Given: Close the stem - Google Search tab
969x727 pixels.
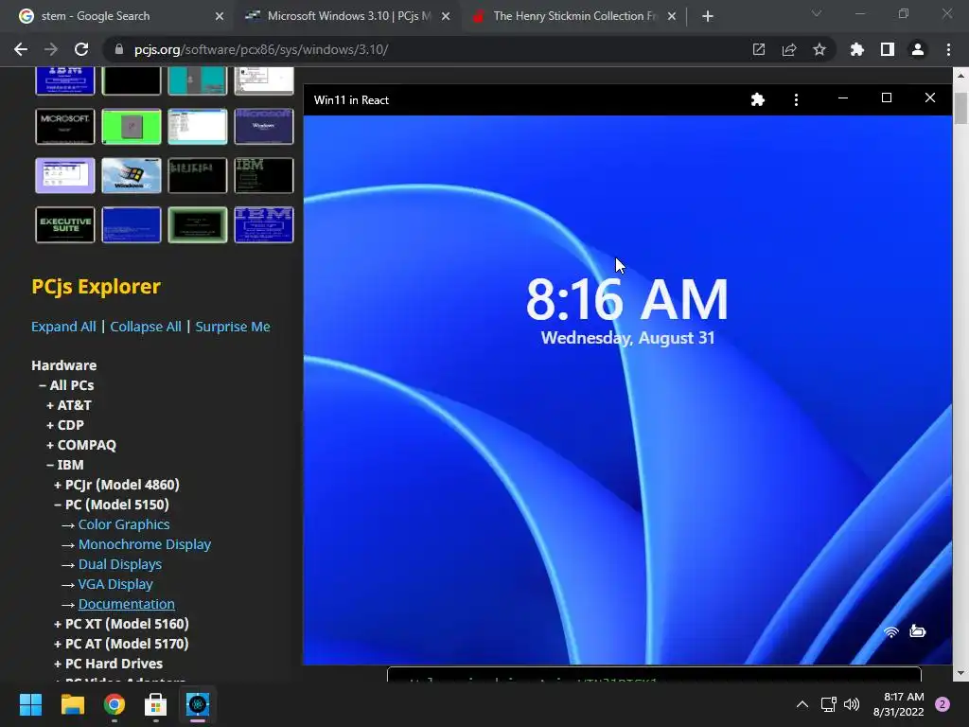Looking at the screenshot, I should (x=220, y=16).
